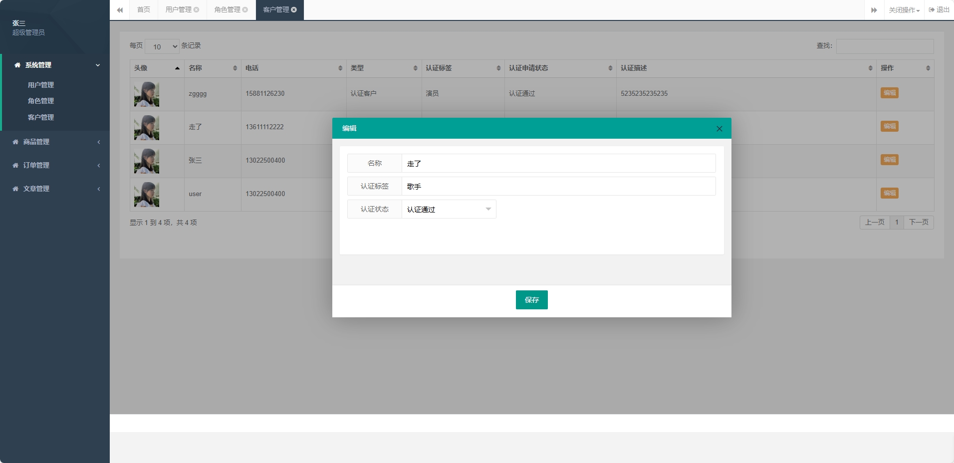Click the double-left arrow tab scroller
The height and width of the screenshot is (463, 954).
click(120, 9)
